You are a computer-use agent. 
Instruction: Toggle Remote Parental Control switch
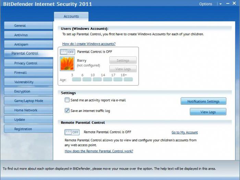(72, 132)
